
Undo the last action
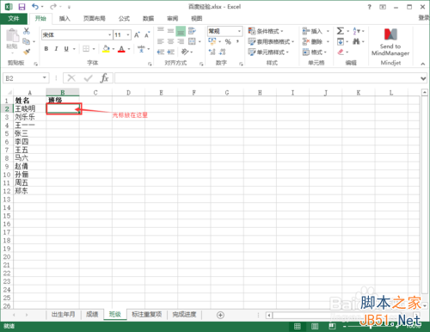click(x=35, y=7)
